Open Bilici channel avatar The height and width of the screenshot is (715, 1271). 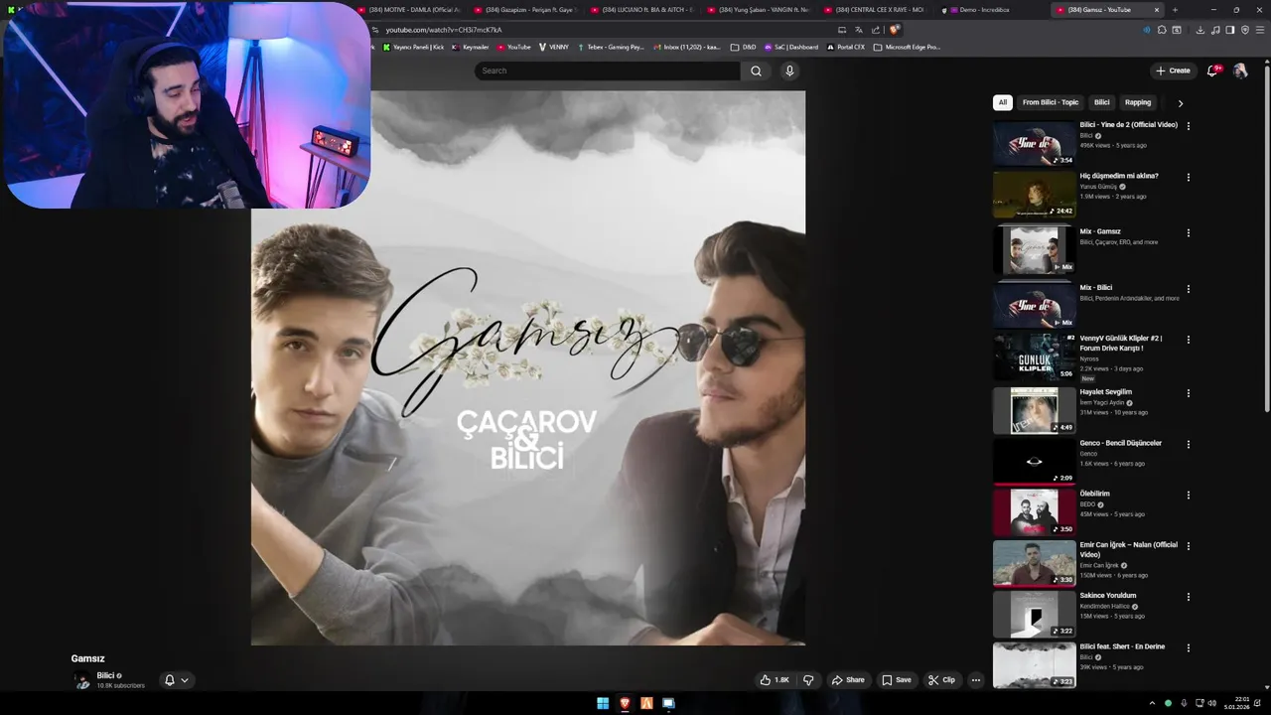[81, 680]
